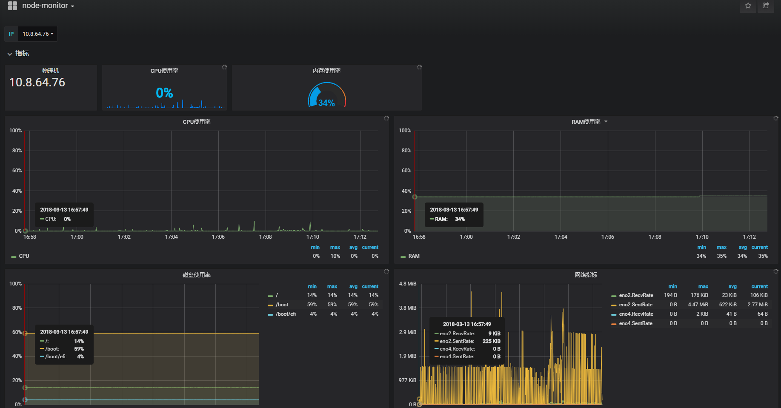Screen dimensions: 781x408
Task: Click loading spinner on CPU使用率 gauge panel
Action: coord(224,67)
